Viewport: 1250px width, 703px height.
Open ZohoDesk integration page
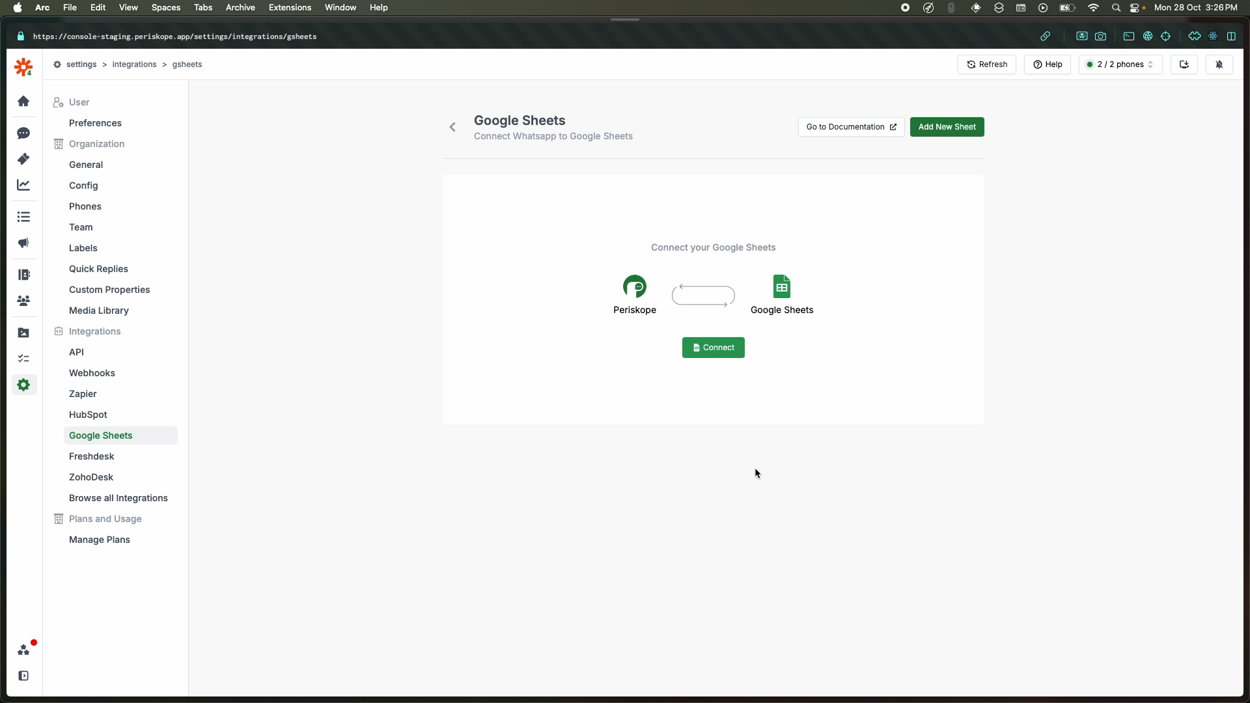91,477
